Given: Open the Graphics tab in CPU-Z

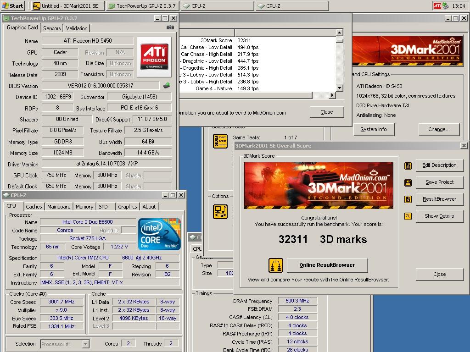Looking at the screenshot, I should pos(128,207).
